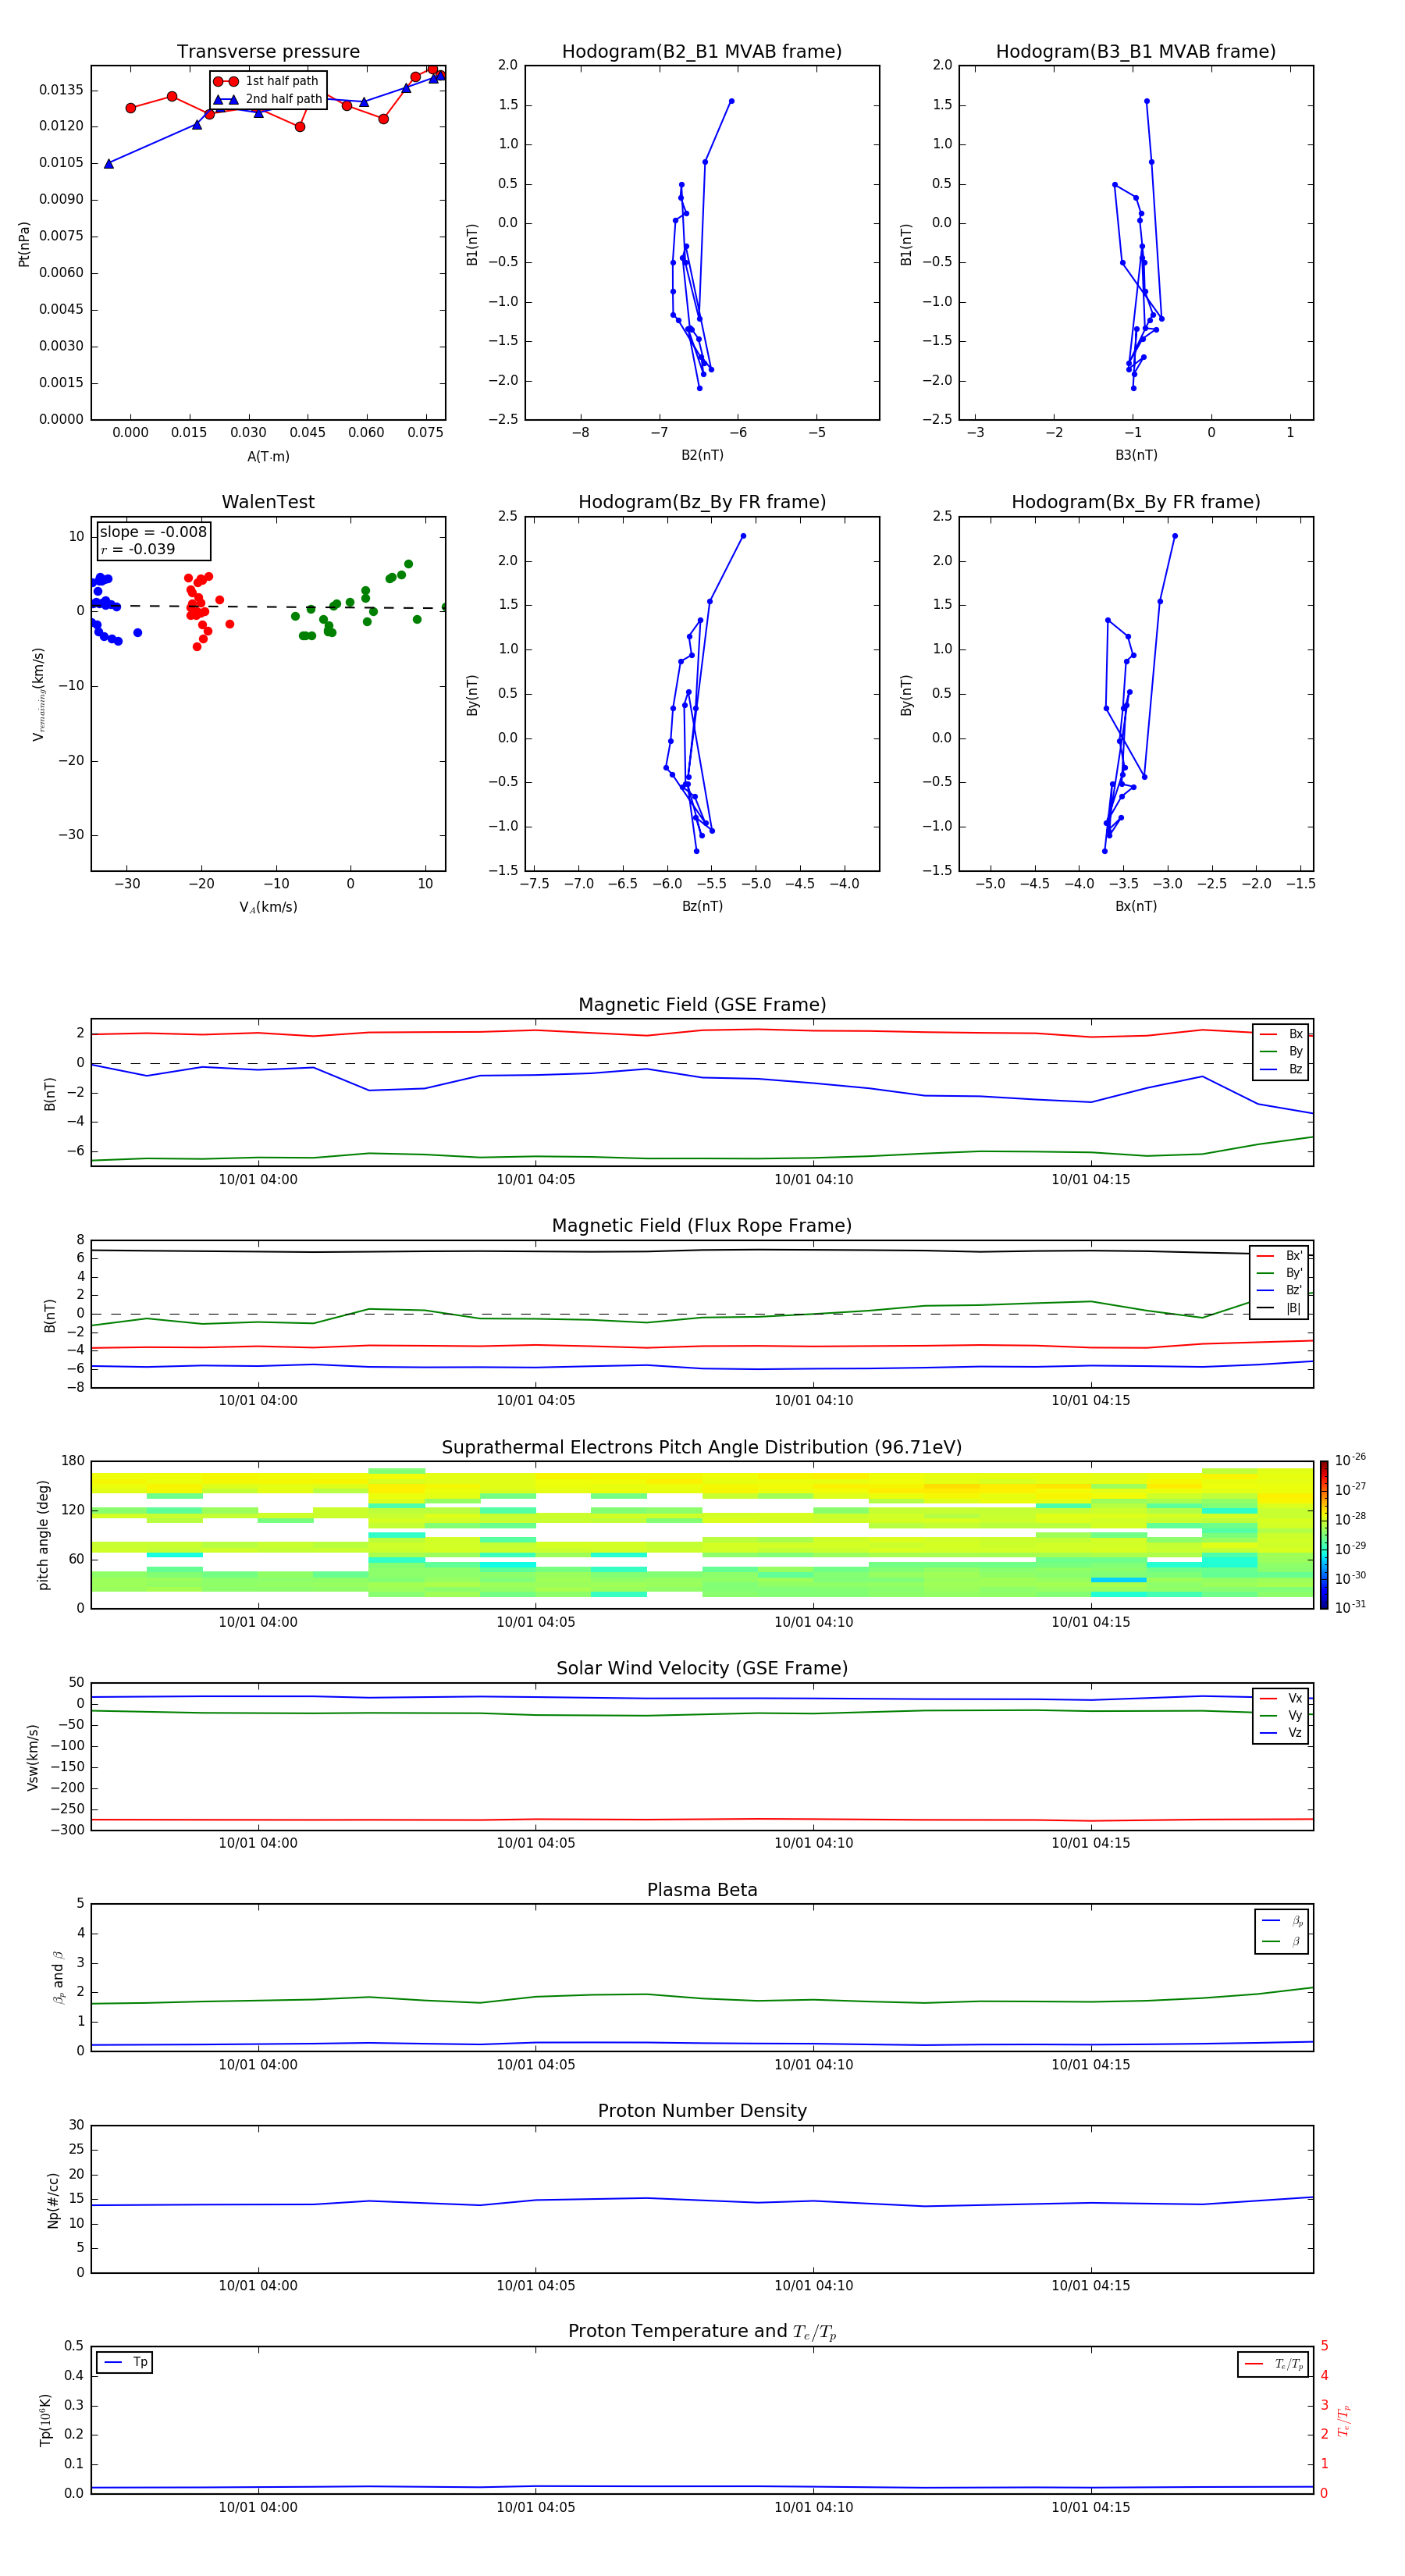This screenshot has height=2576, width=1405.
Task: Select the Tp legend entry
Action: pos(125,2362)
